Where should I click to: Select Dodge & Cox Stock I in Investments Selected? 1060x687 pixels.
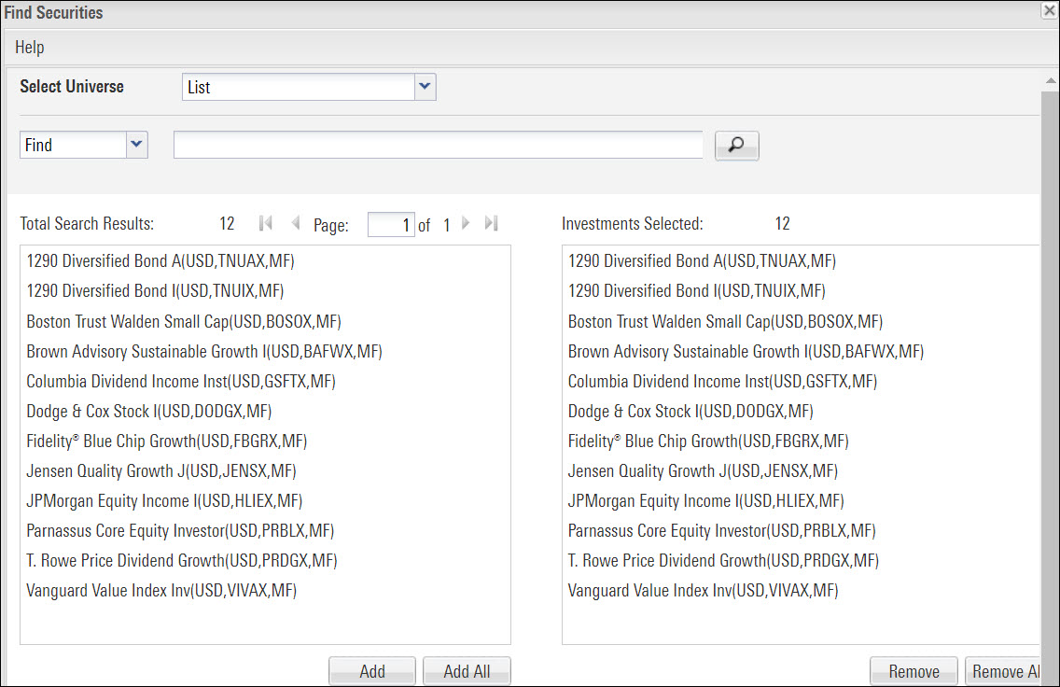tap(690, 411)
